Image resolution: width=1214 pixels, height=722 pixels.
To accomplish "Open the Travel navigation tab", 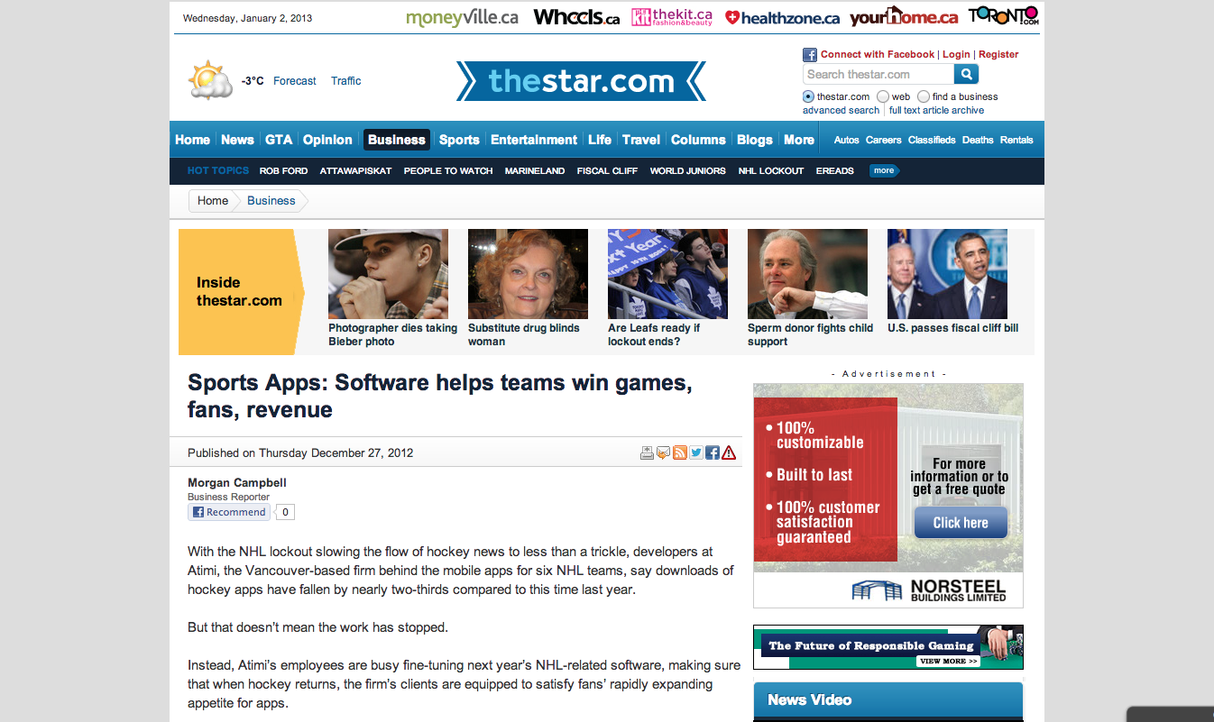I will 641,140.
